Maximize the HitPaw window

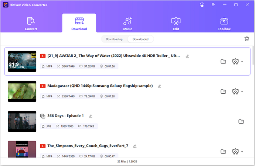[x=236, y=5]
